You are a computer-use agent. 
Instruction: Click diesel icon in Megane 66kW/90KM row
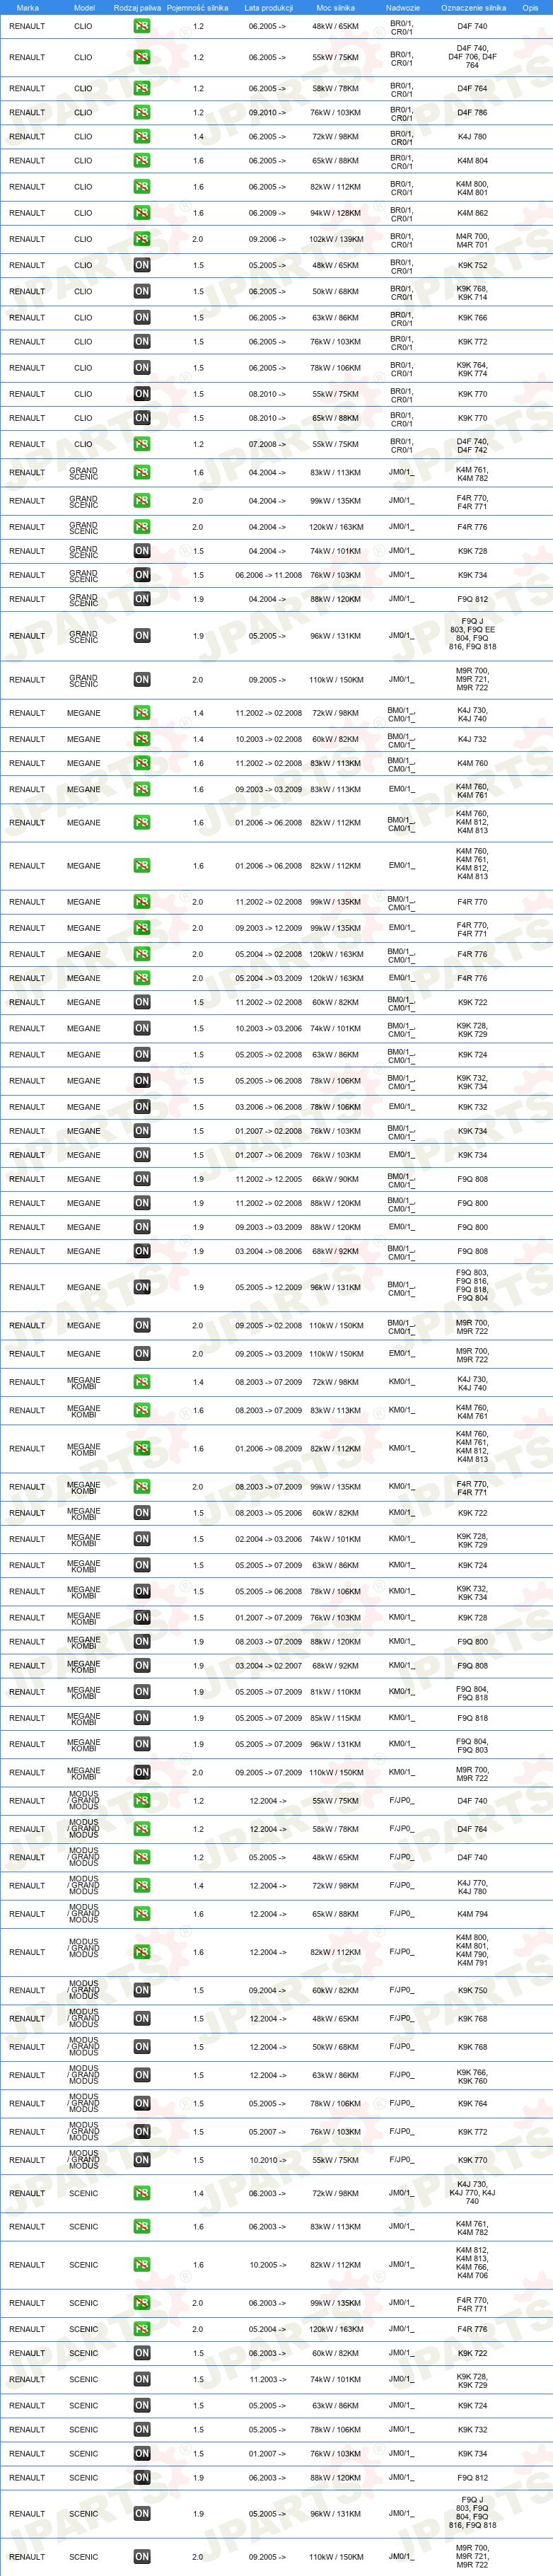click(142, 1179)
